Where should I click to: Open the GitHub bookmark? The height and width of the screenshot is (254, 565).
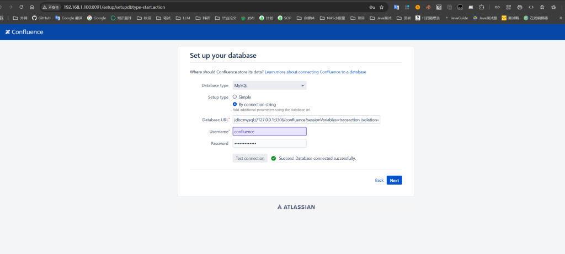tap(41, 18)
